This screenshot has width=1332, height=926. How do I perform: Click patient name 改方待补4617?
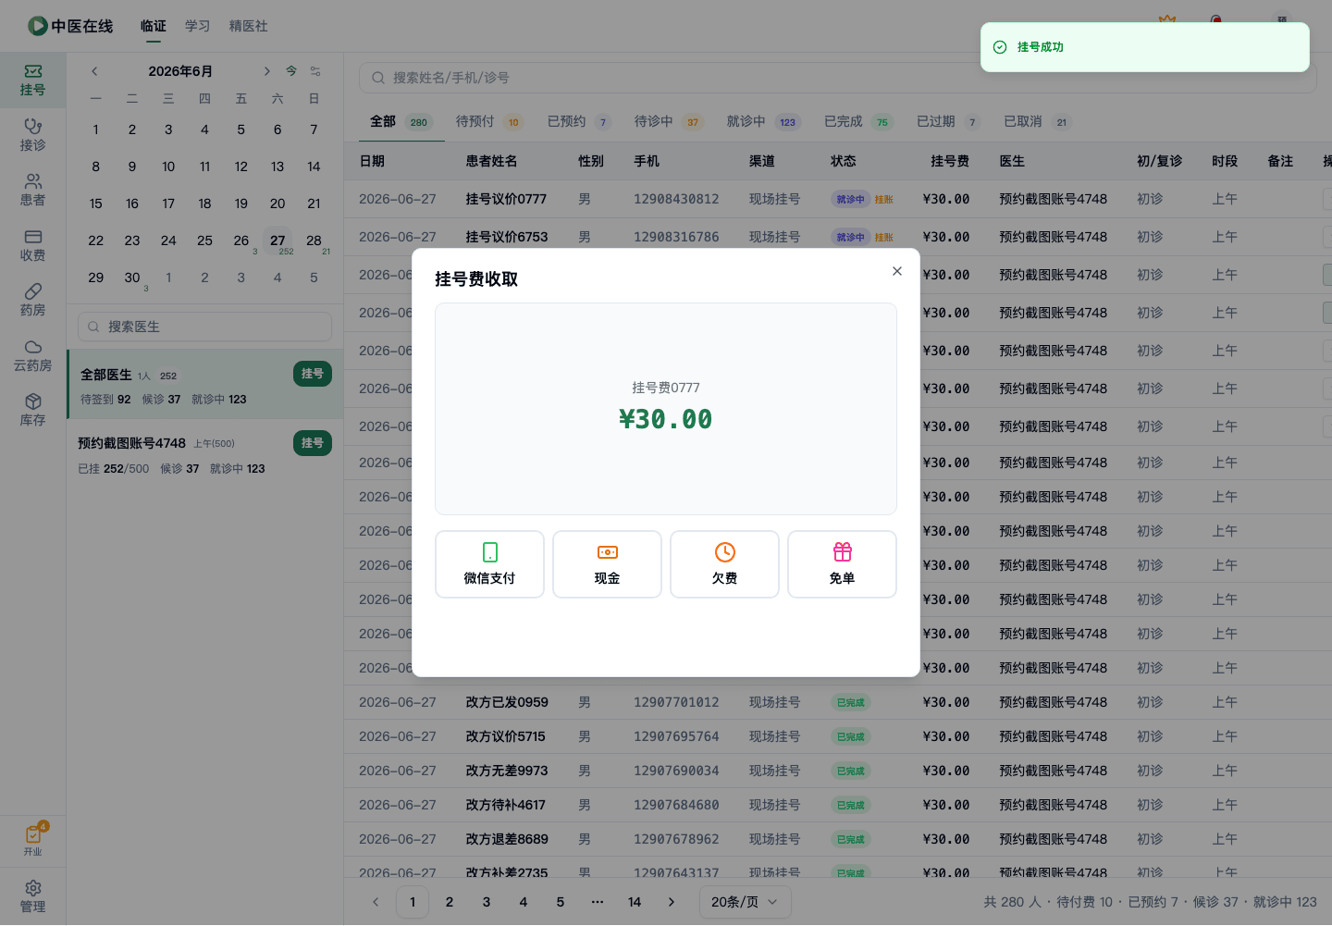[505, 805]
